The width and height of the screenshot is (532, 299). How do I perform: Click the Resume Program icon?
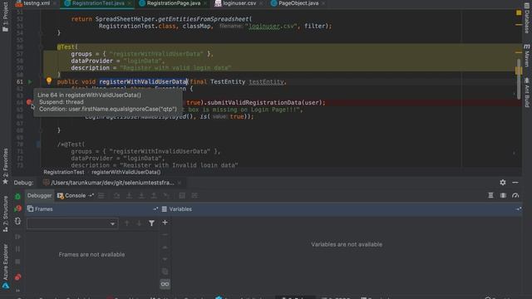tap(17, 236)
